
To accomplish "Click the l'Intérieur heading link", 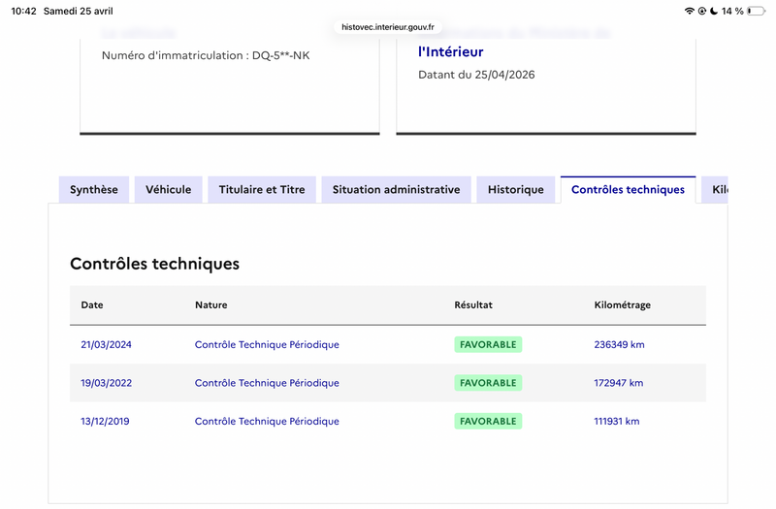I will coord(450,51).
